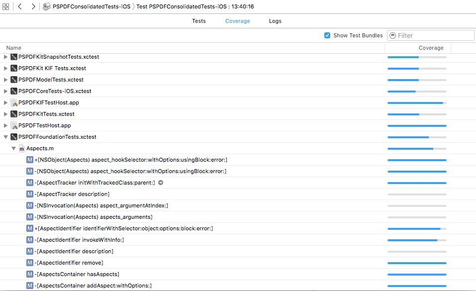Expand the PSPDFTestHost.app disclosure triangle
The width and height of the screenshot is (476, 291).
(x=6, y=125)
